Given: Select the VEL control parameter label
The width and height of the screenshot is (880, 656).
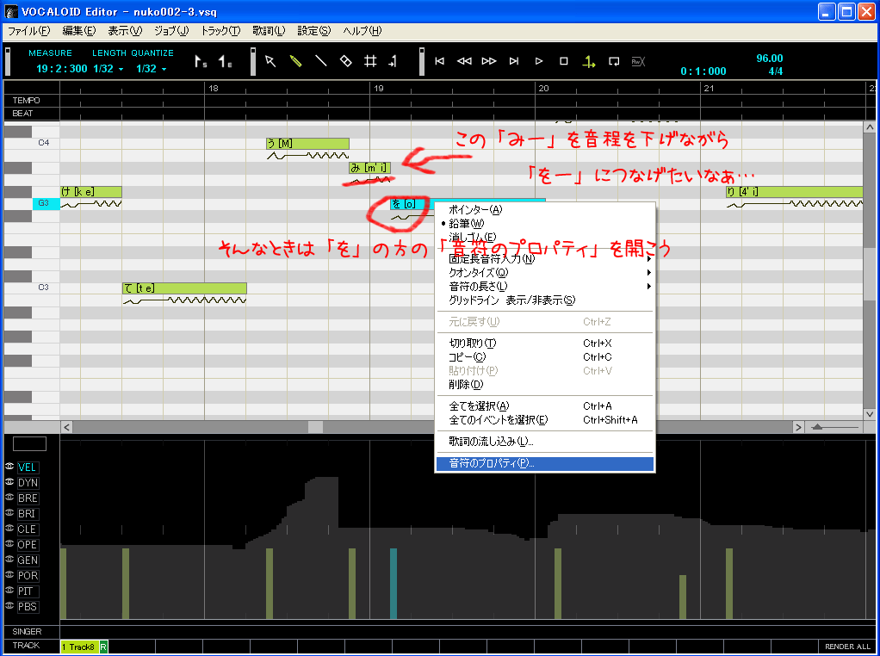Looking at the screenshot, I should tap(28, 467).
